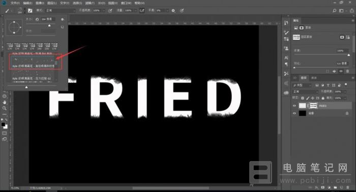The height and width of the screenshot is (192, 356).
Task: Adjust the brush thumbnail size slider
Action: pos(26,87)
